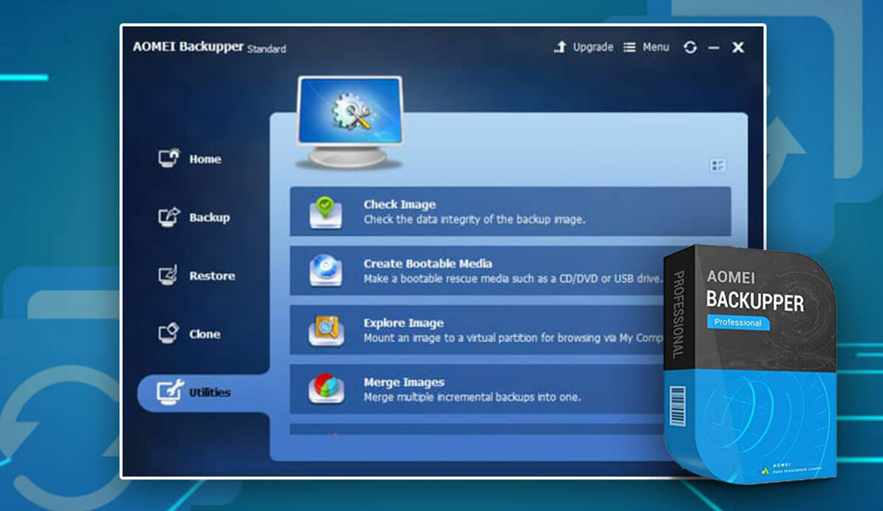This screenshot has height=511, width=883.
Task: Click the Clone icon in sidebar
Action: click(x=168, y=334)
